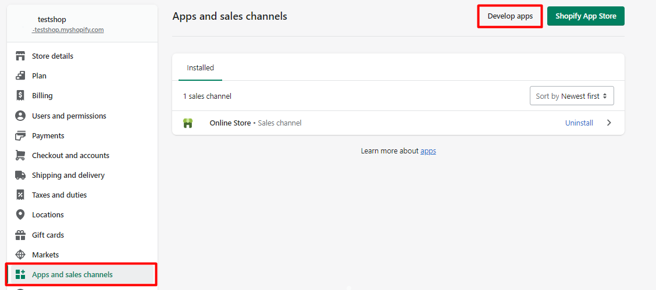The height and width of the screenshot is (290, 656).
Task: Click the Shipping and delivery truck icon
Action: [20, 175]
